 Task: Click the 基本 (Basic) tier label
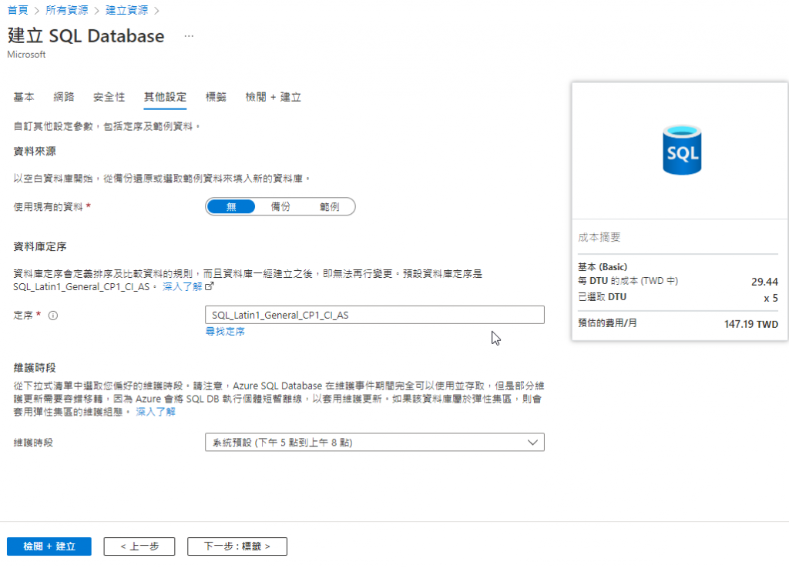point(603,267)
